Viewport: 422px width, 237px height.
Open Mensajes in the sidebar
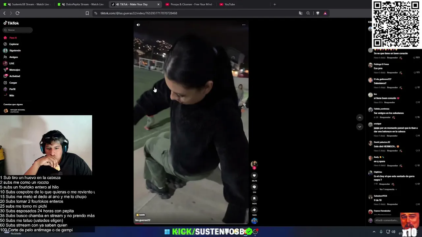(12, 70)
